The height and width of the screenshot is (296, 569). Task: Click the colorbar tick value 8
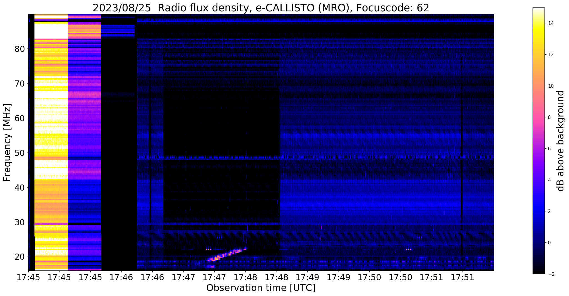point(549,117)
